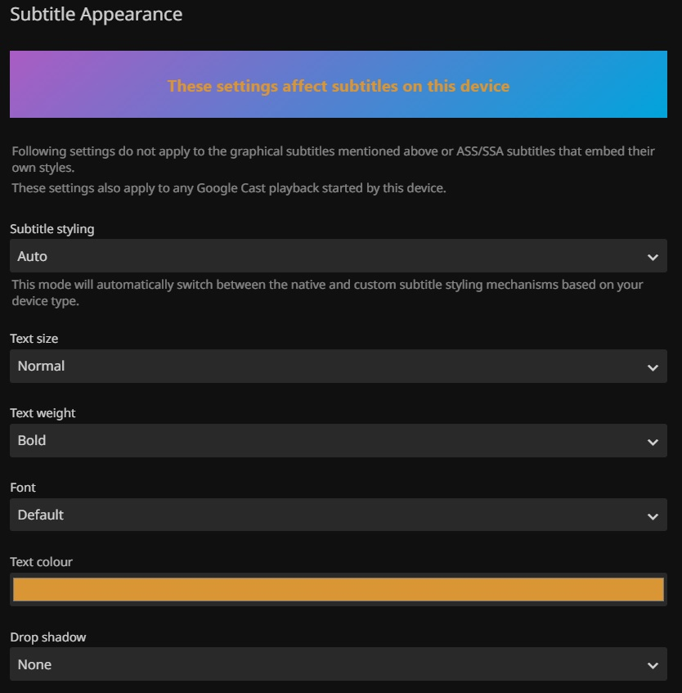Click the Text weight label
Viewport: 682px width, 693px height.
43,413
